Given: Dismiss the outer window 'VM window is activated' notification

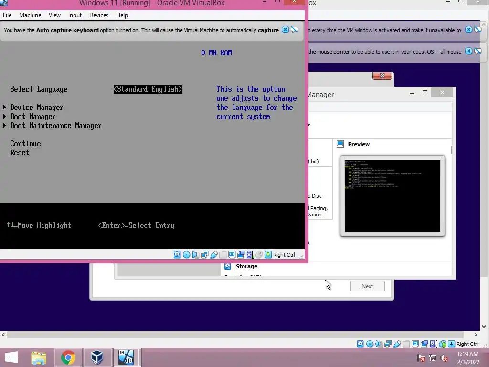Looking at the screenshot, I should pyautogui.click(x=468, y=30).
